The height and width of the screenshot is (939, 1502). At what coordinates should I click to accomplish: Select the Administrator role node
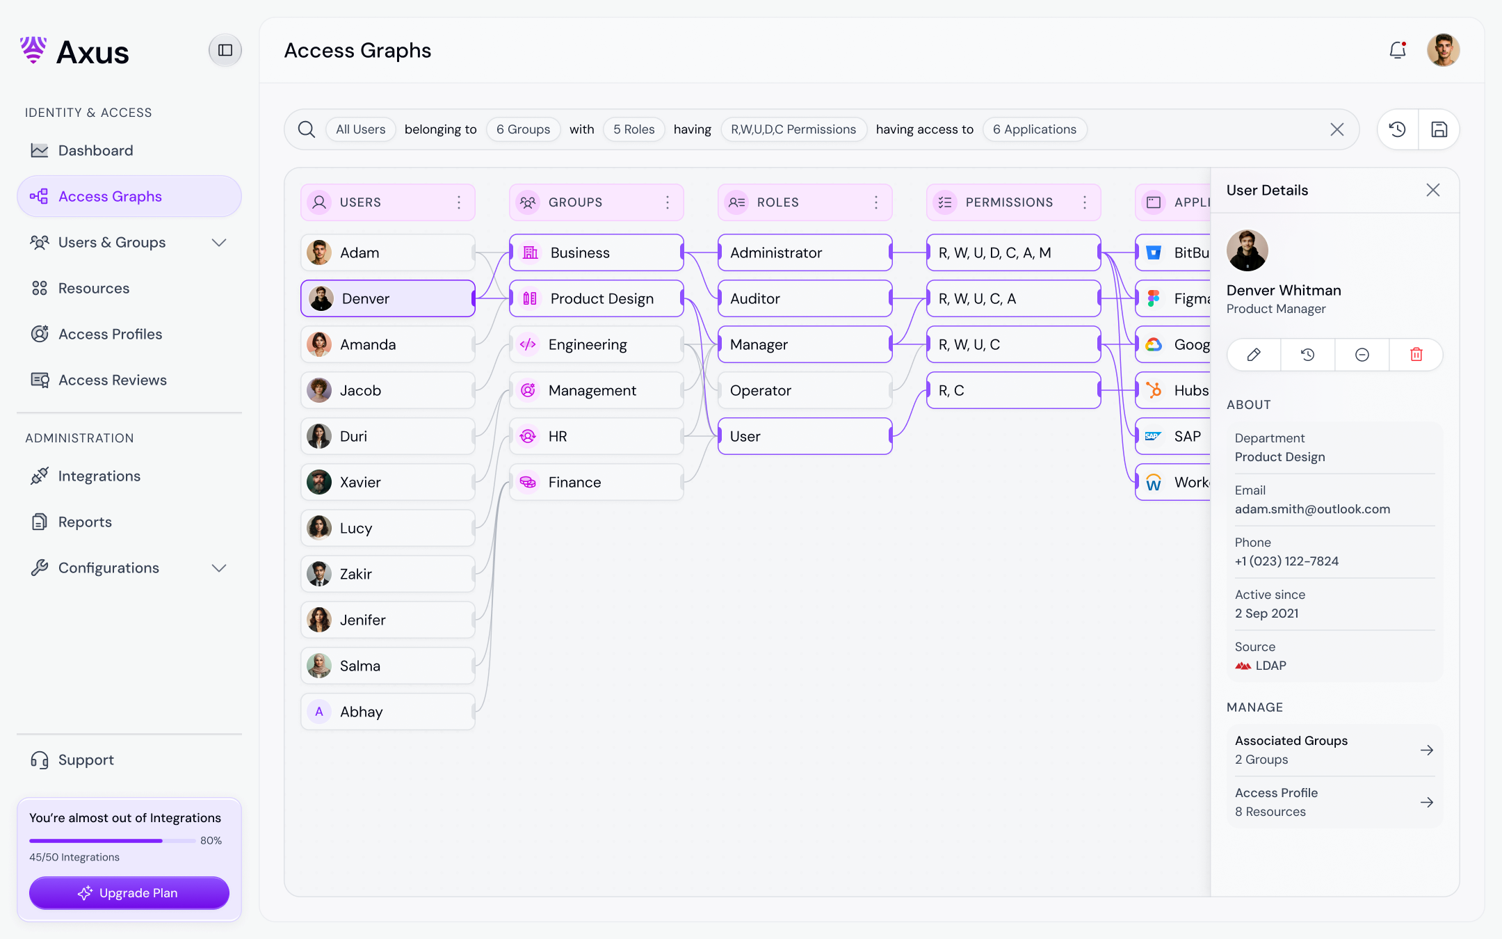click(805, 252)
